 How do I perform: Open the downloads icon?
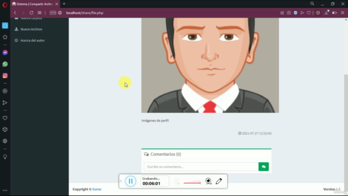(x=326, y=13)
